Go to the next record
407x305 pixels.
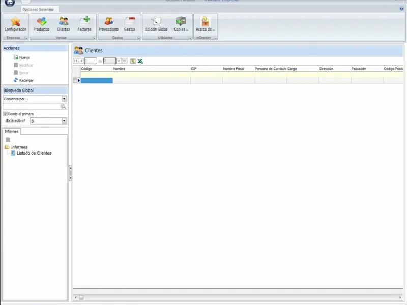tap(119, 61)
